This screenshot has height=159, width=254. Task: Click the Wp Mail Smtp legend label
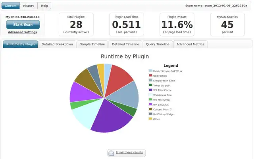(x=162, y=100)
